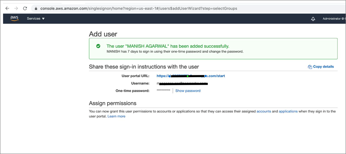Viewport: 346px width, 154px height.
Task: Click the "User portal URL:" label
Action: [x=135, y=76]
